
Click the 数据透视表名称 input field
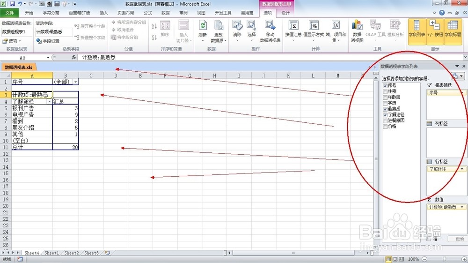tap(17, 32)
